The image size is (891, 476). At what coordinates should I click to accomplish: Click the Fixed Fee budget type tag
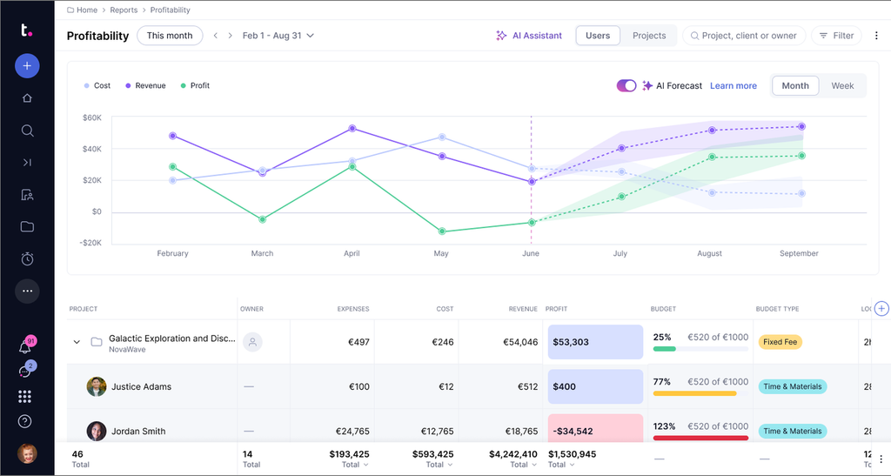pos(780,342)
